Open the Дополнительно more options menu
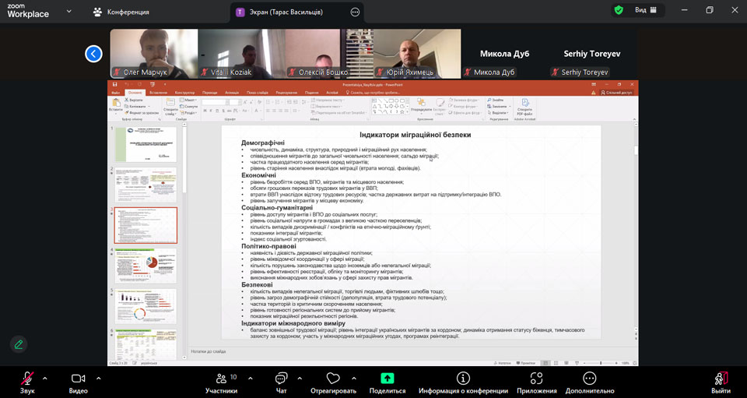Viewport: 747px width, 398px height. pyautogui.click(x=589, y=379)
